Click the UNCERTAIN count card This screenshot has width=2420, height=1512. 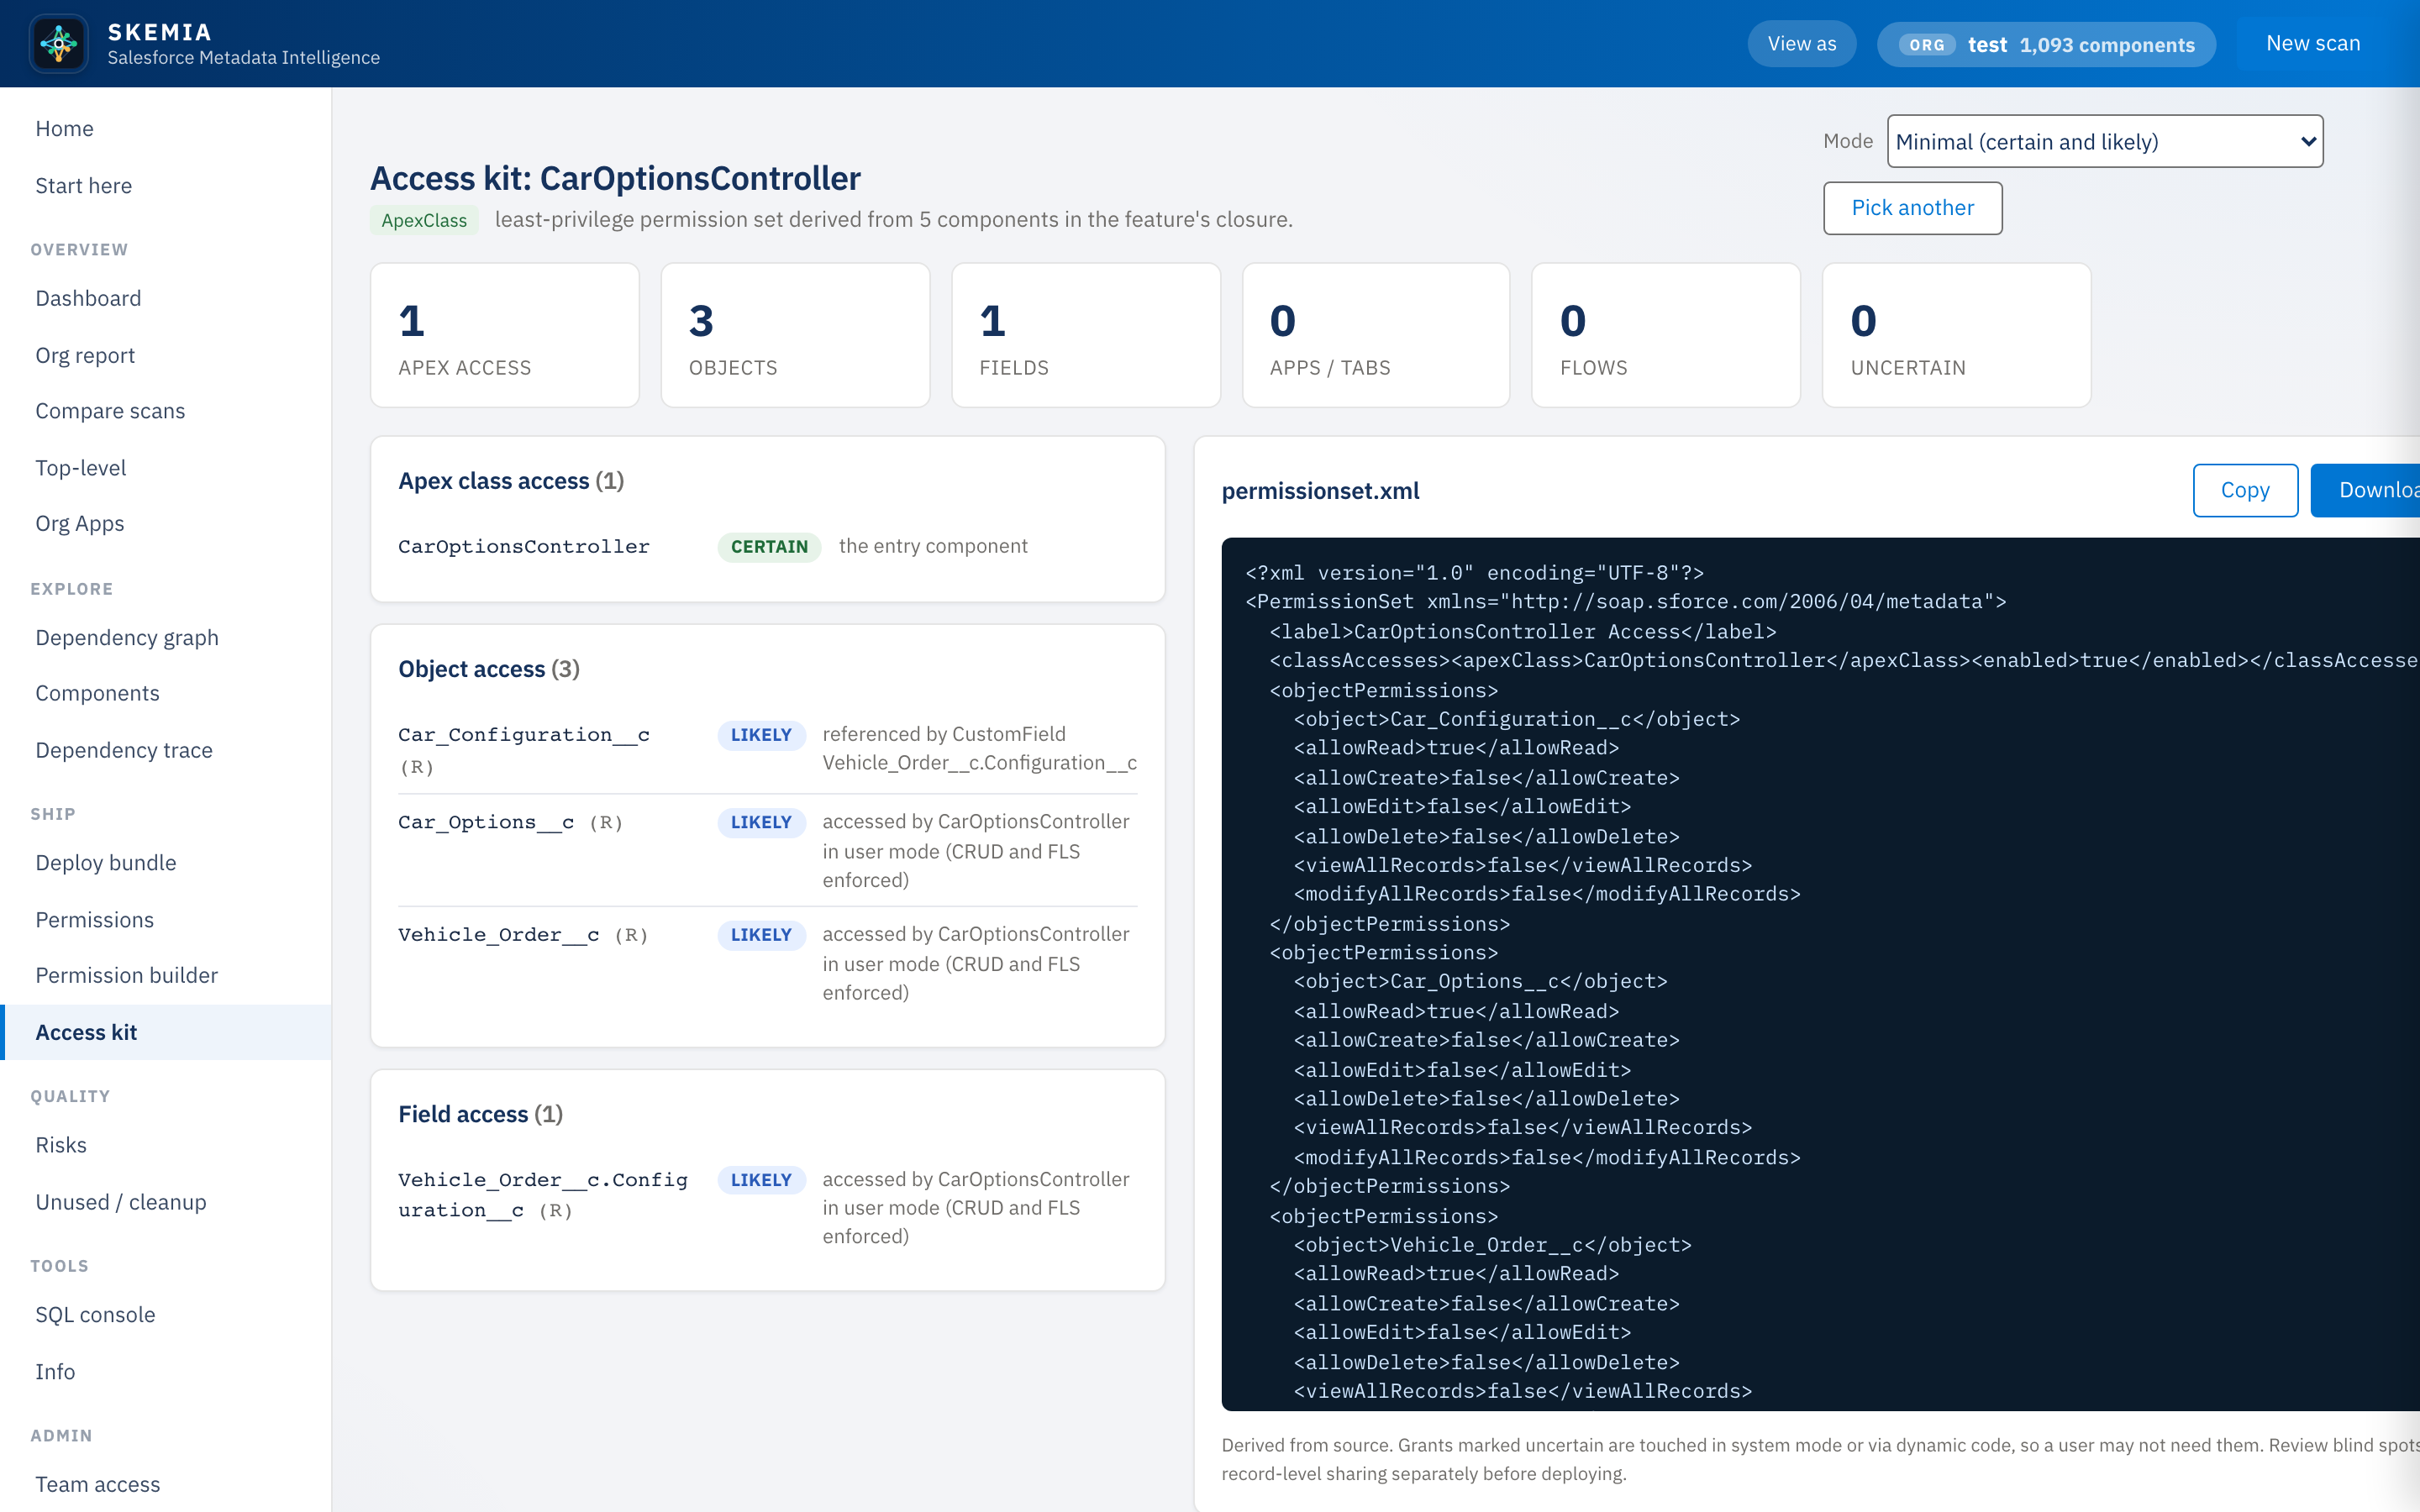[1957, 335]
